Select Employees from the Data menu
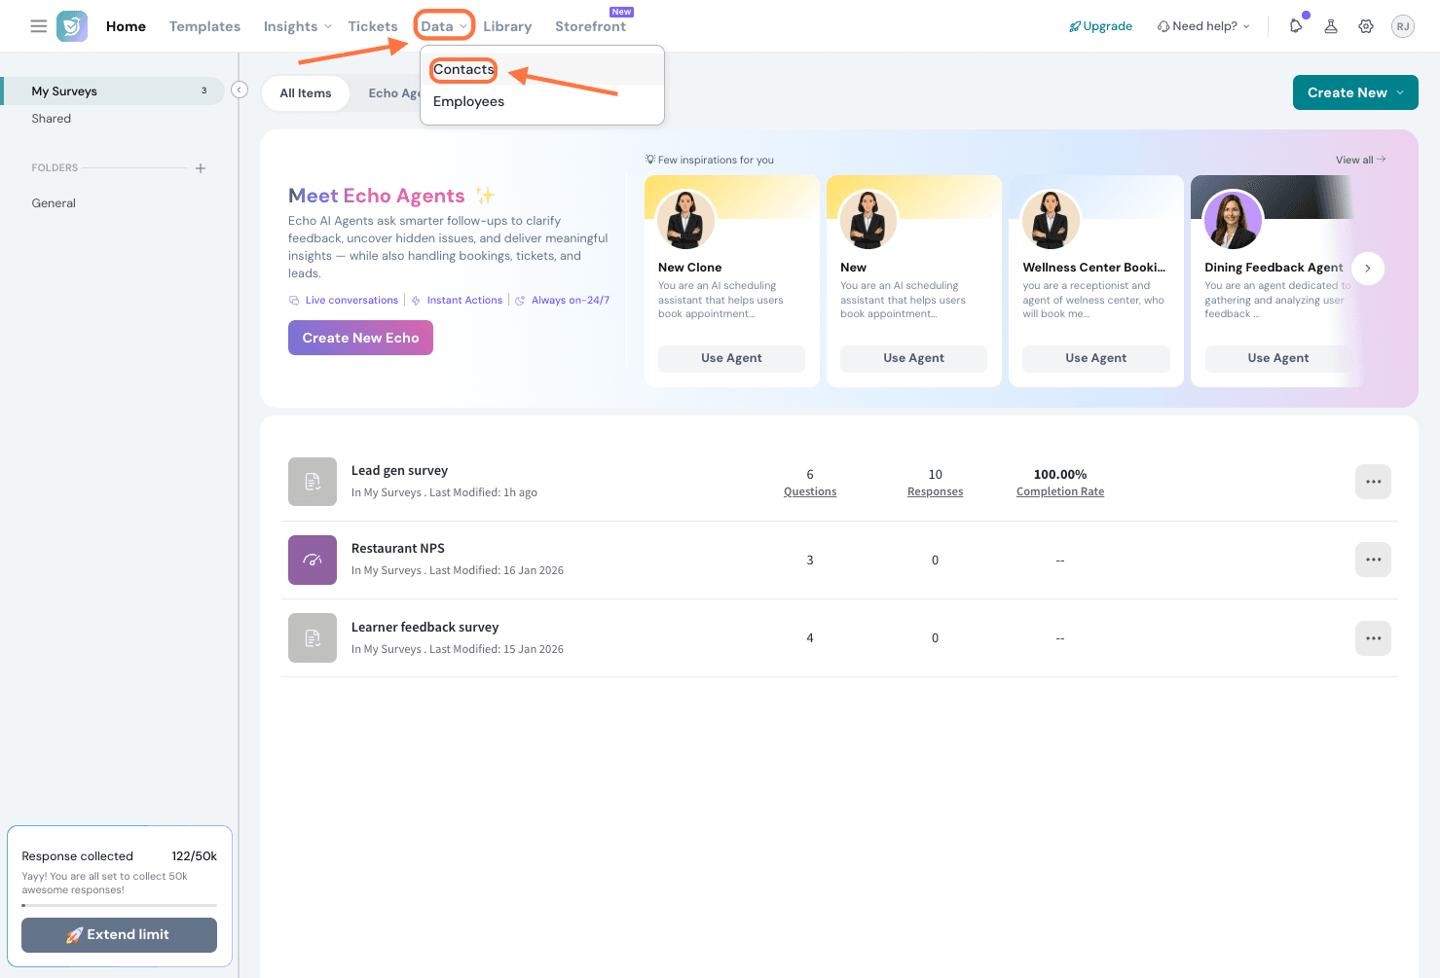The image size is (1440, 978). [x=468, y=101]
